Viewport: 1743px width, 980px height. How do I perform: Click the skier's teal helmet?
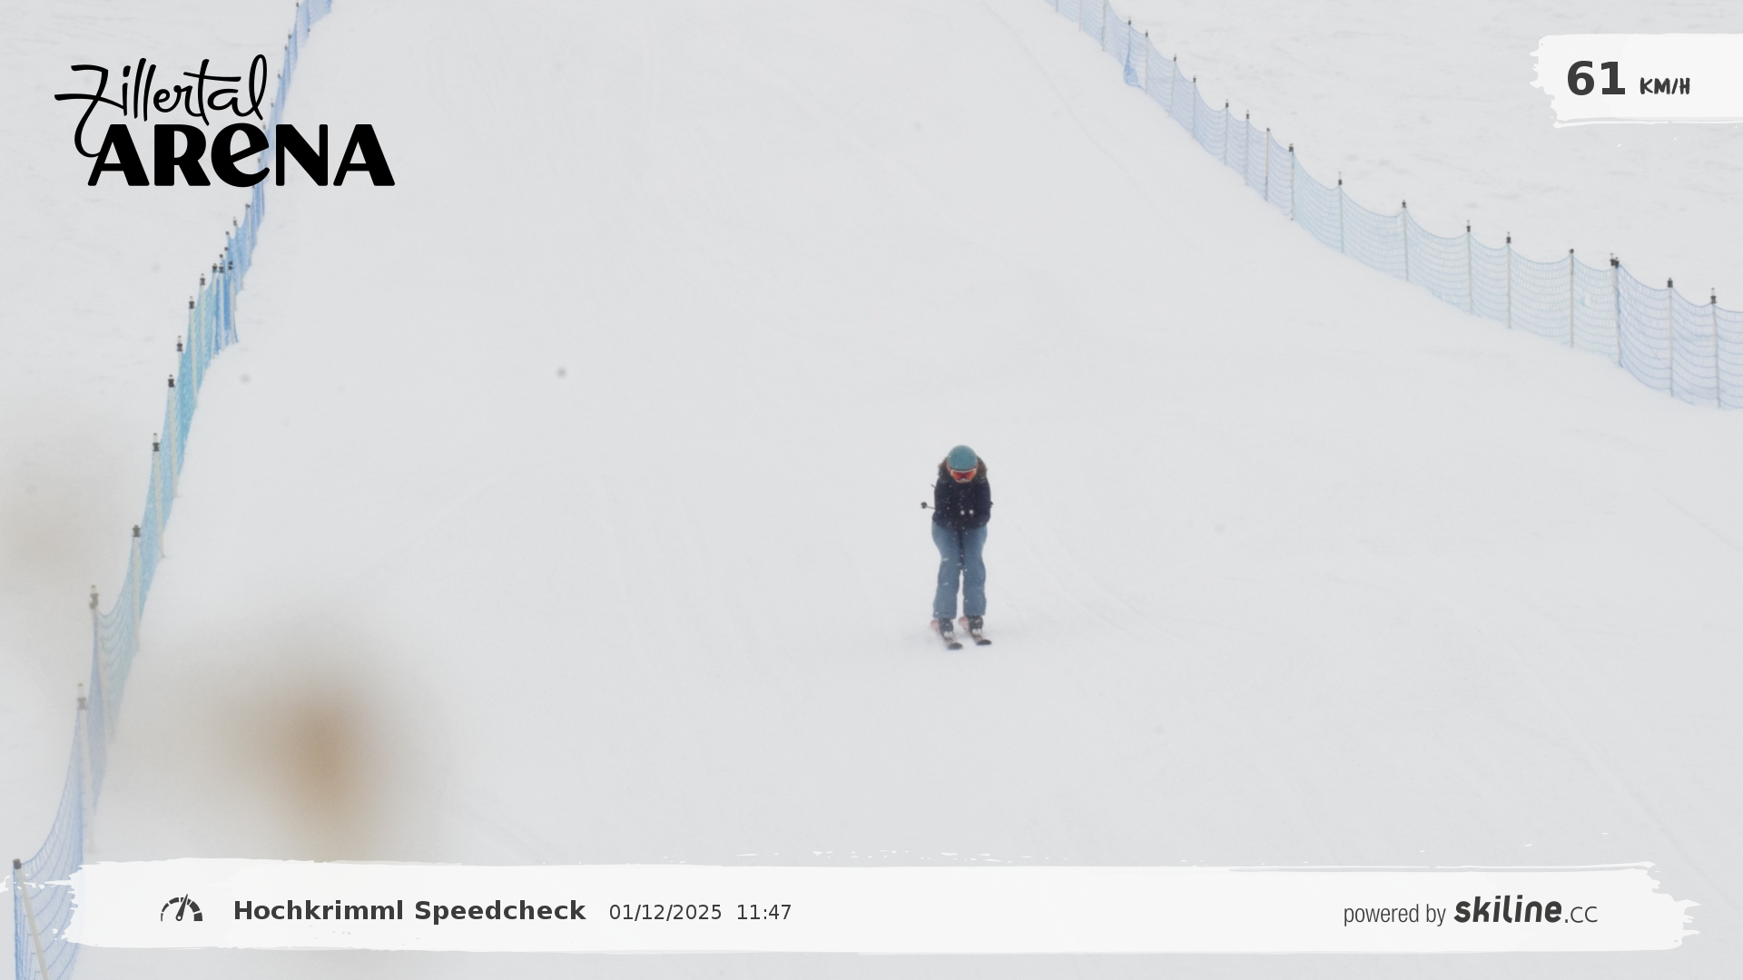pos(961,456)
